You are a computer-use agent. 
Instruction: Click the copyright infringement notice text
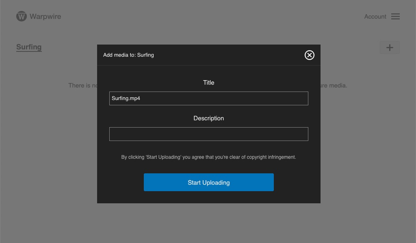208,157
